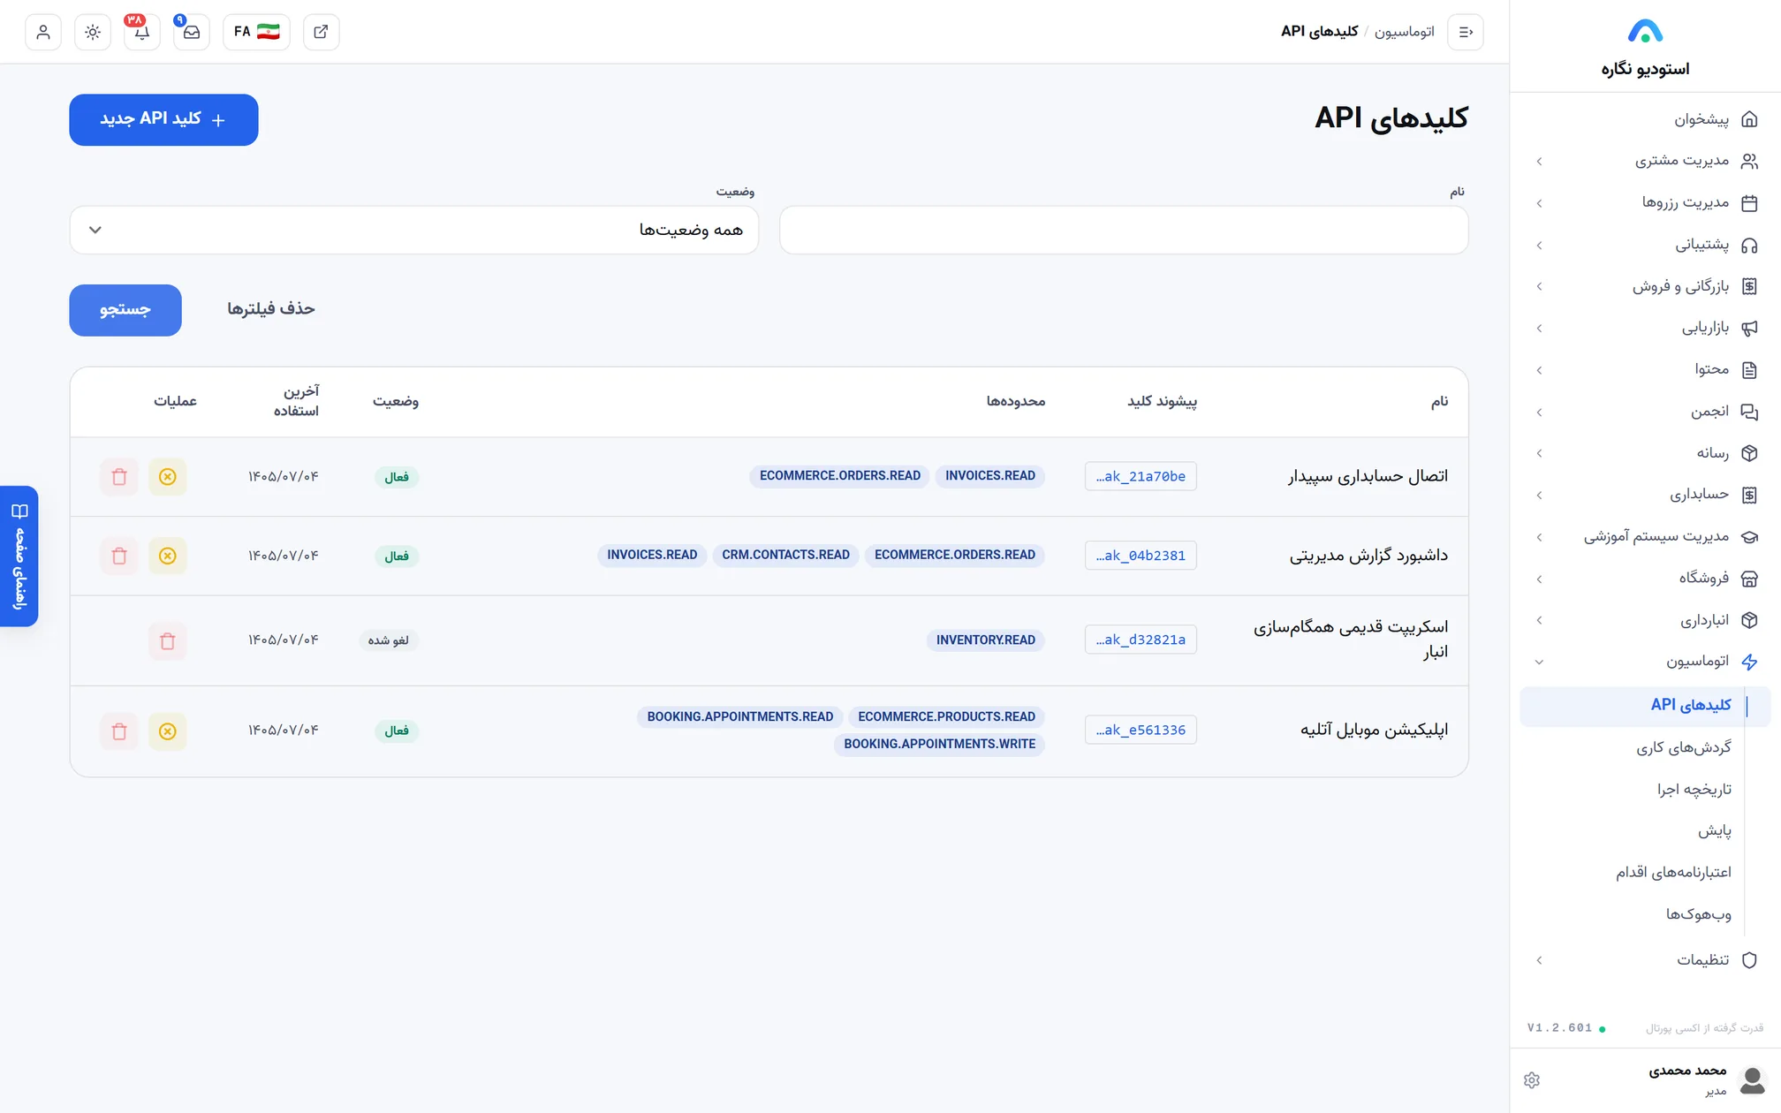Click حذف فیلترها to clear filters
The width and height of the screenshot is (1781, 1113).
(x=271, y=309)
